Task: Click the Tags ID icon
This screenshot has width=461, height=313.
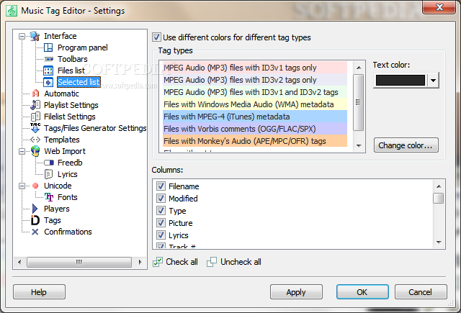Action: (35, 220)
